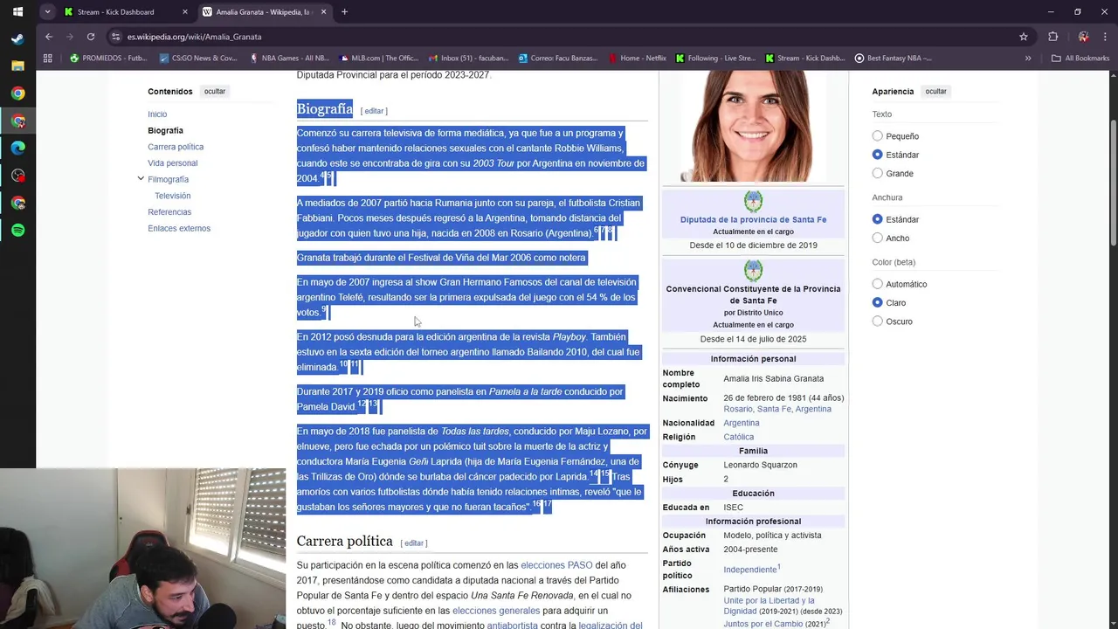1118x629 pixels.
Task: Launch Microsoft Edge from the taskbar
Action: pyautogui.click(x=17, y=148)
